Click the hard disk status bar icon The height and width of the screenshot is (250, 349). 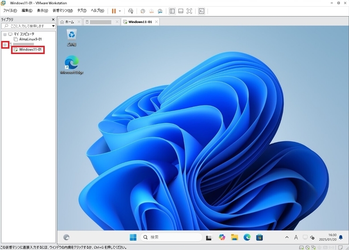click(301, 247)
